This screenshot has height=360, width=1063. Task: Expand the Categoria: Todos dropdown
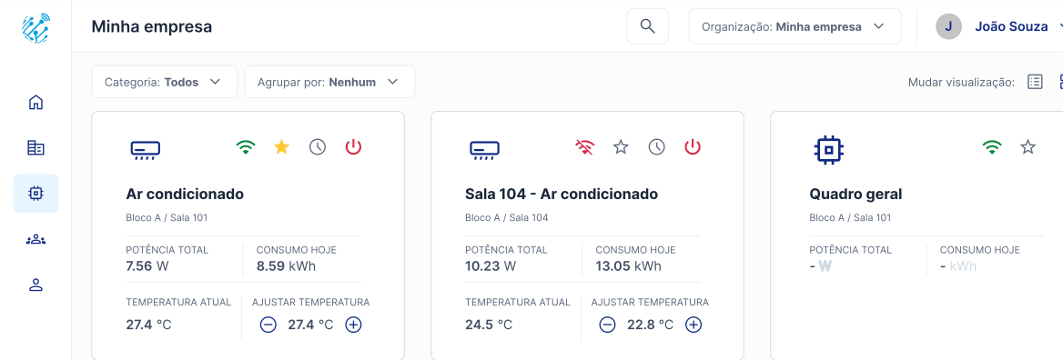[165, 82]
